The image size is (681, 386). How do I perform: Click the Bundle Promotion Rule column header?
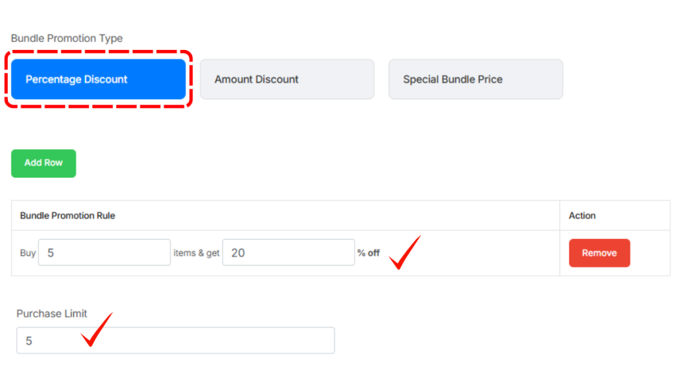(x=68, y=216)
